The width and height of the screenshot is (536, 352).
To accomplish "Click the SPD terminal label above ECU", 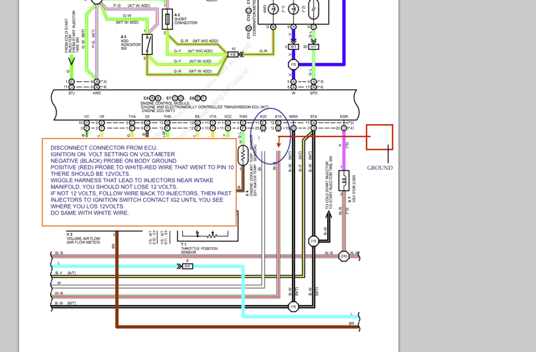I will coord(314,93).
